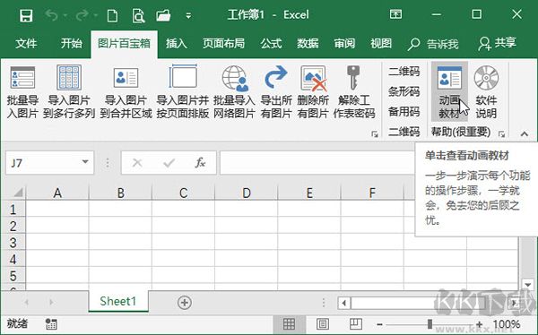The image size is (538, 335).
Task: Click horizontal scrollbar left arrow
Action: coord(343,303)
